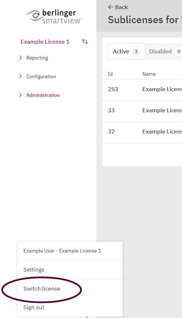Expand the Configuration chevron
Viewport: 182px width, 318px height.
coord(20,77)
